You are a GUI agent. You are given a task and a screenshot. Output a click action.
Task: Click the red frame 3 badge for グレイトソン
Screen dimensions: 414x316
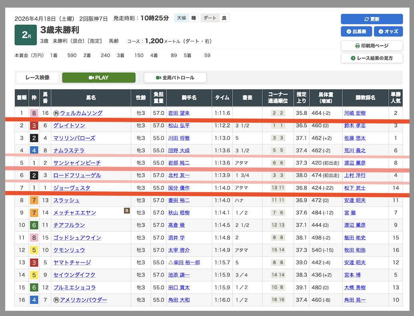(x=34, y=126)
